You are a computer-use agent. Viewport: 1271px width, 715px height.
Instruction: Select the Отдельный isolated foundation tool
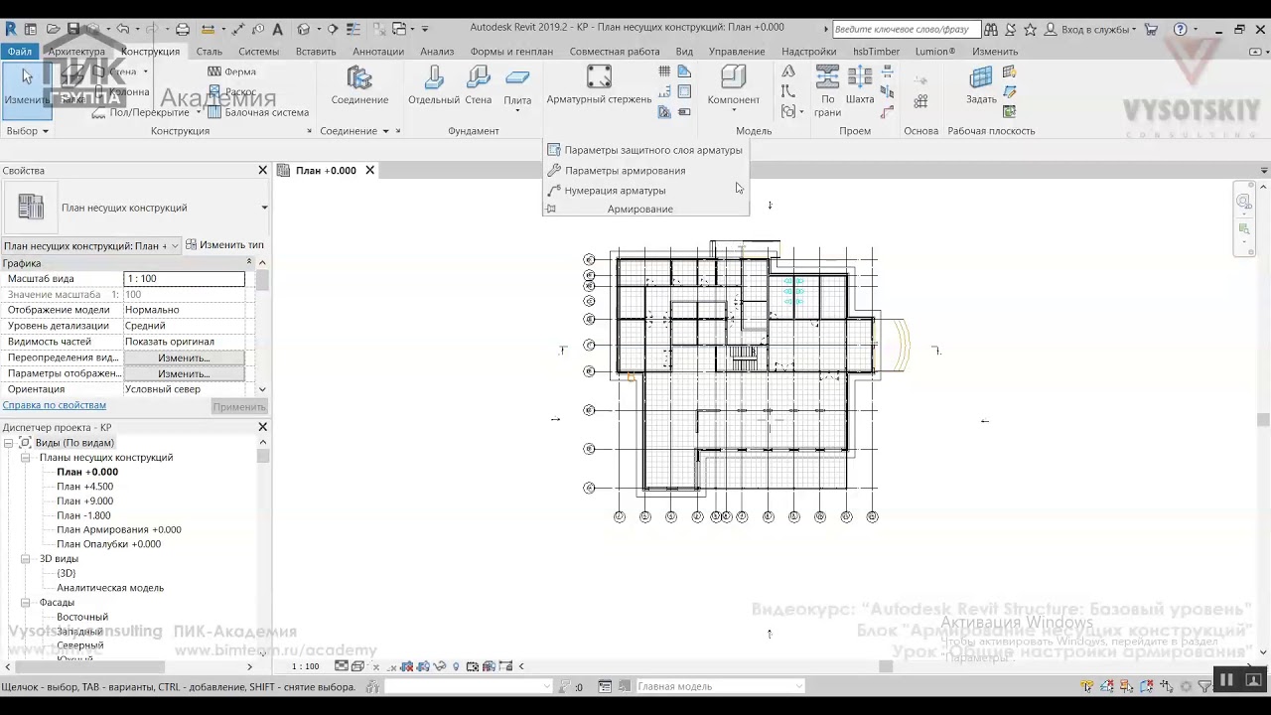coord(434,85)
